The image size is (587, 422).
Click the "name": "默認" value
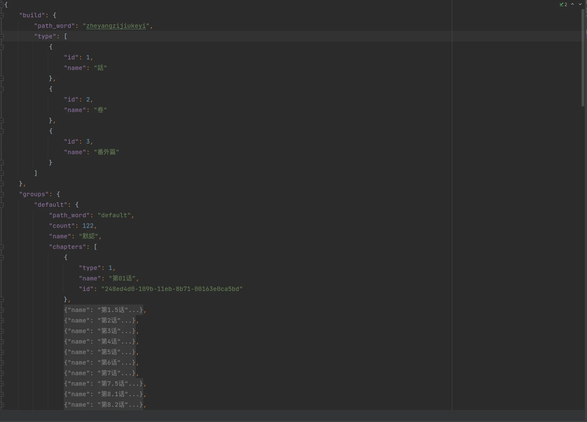(x=88, y=237)
